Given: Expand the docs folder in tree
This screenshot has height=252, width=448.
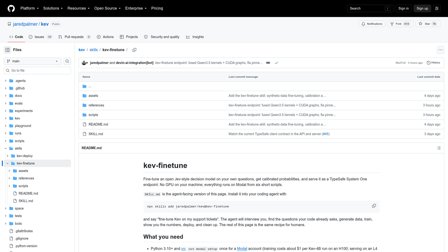Looking at the screenshot, I should [x=6, y=96].
